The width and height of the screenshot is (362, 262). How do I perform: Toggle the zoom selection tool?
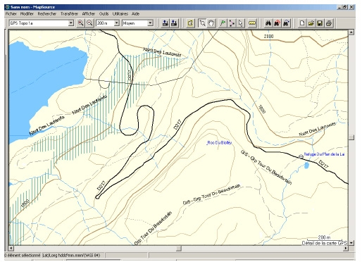(202, 23)
